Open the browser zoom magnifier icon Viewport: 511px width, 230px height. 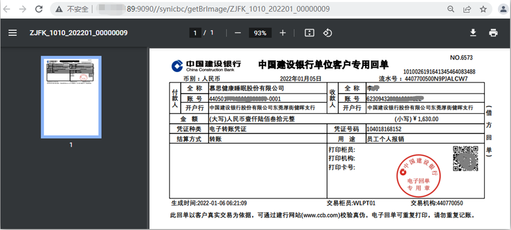tap(451, 9)
